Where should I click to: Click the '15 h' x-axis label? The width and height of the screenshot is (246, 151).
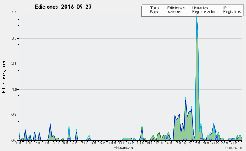[x=159, y=143]
